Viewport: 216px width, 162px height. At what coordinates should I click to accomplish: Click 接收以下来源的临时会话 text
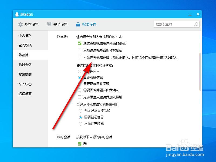point(94,137)
